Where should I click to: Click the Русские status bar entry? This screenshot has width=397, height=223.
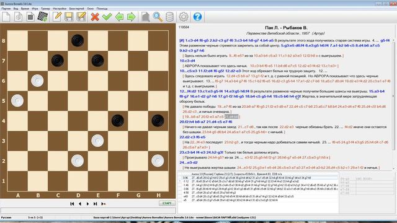(x=6, y=217)
